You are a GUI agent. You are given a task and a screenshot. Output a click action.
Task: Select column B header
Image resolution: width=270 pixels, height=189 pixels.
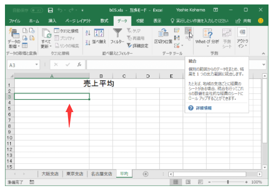(x=101, y=76)
